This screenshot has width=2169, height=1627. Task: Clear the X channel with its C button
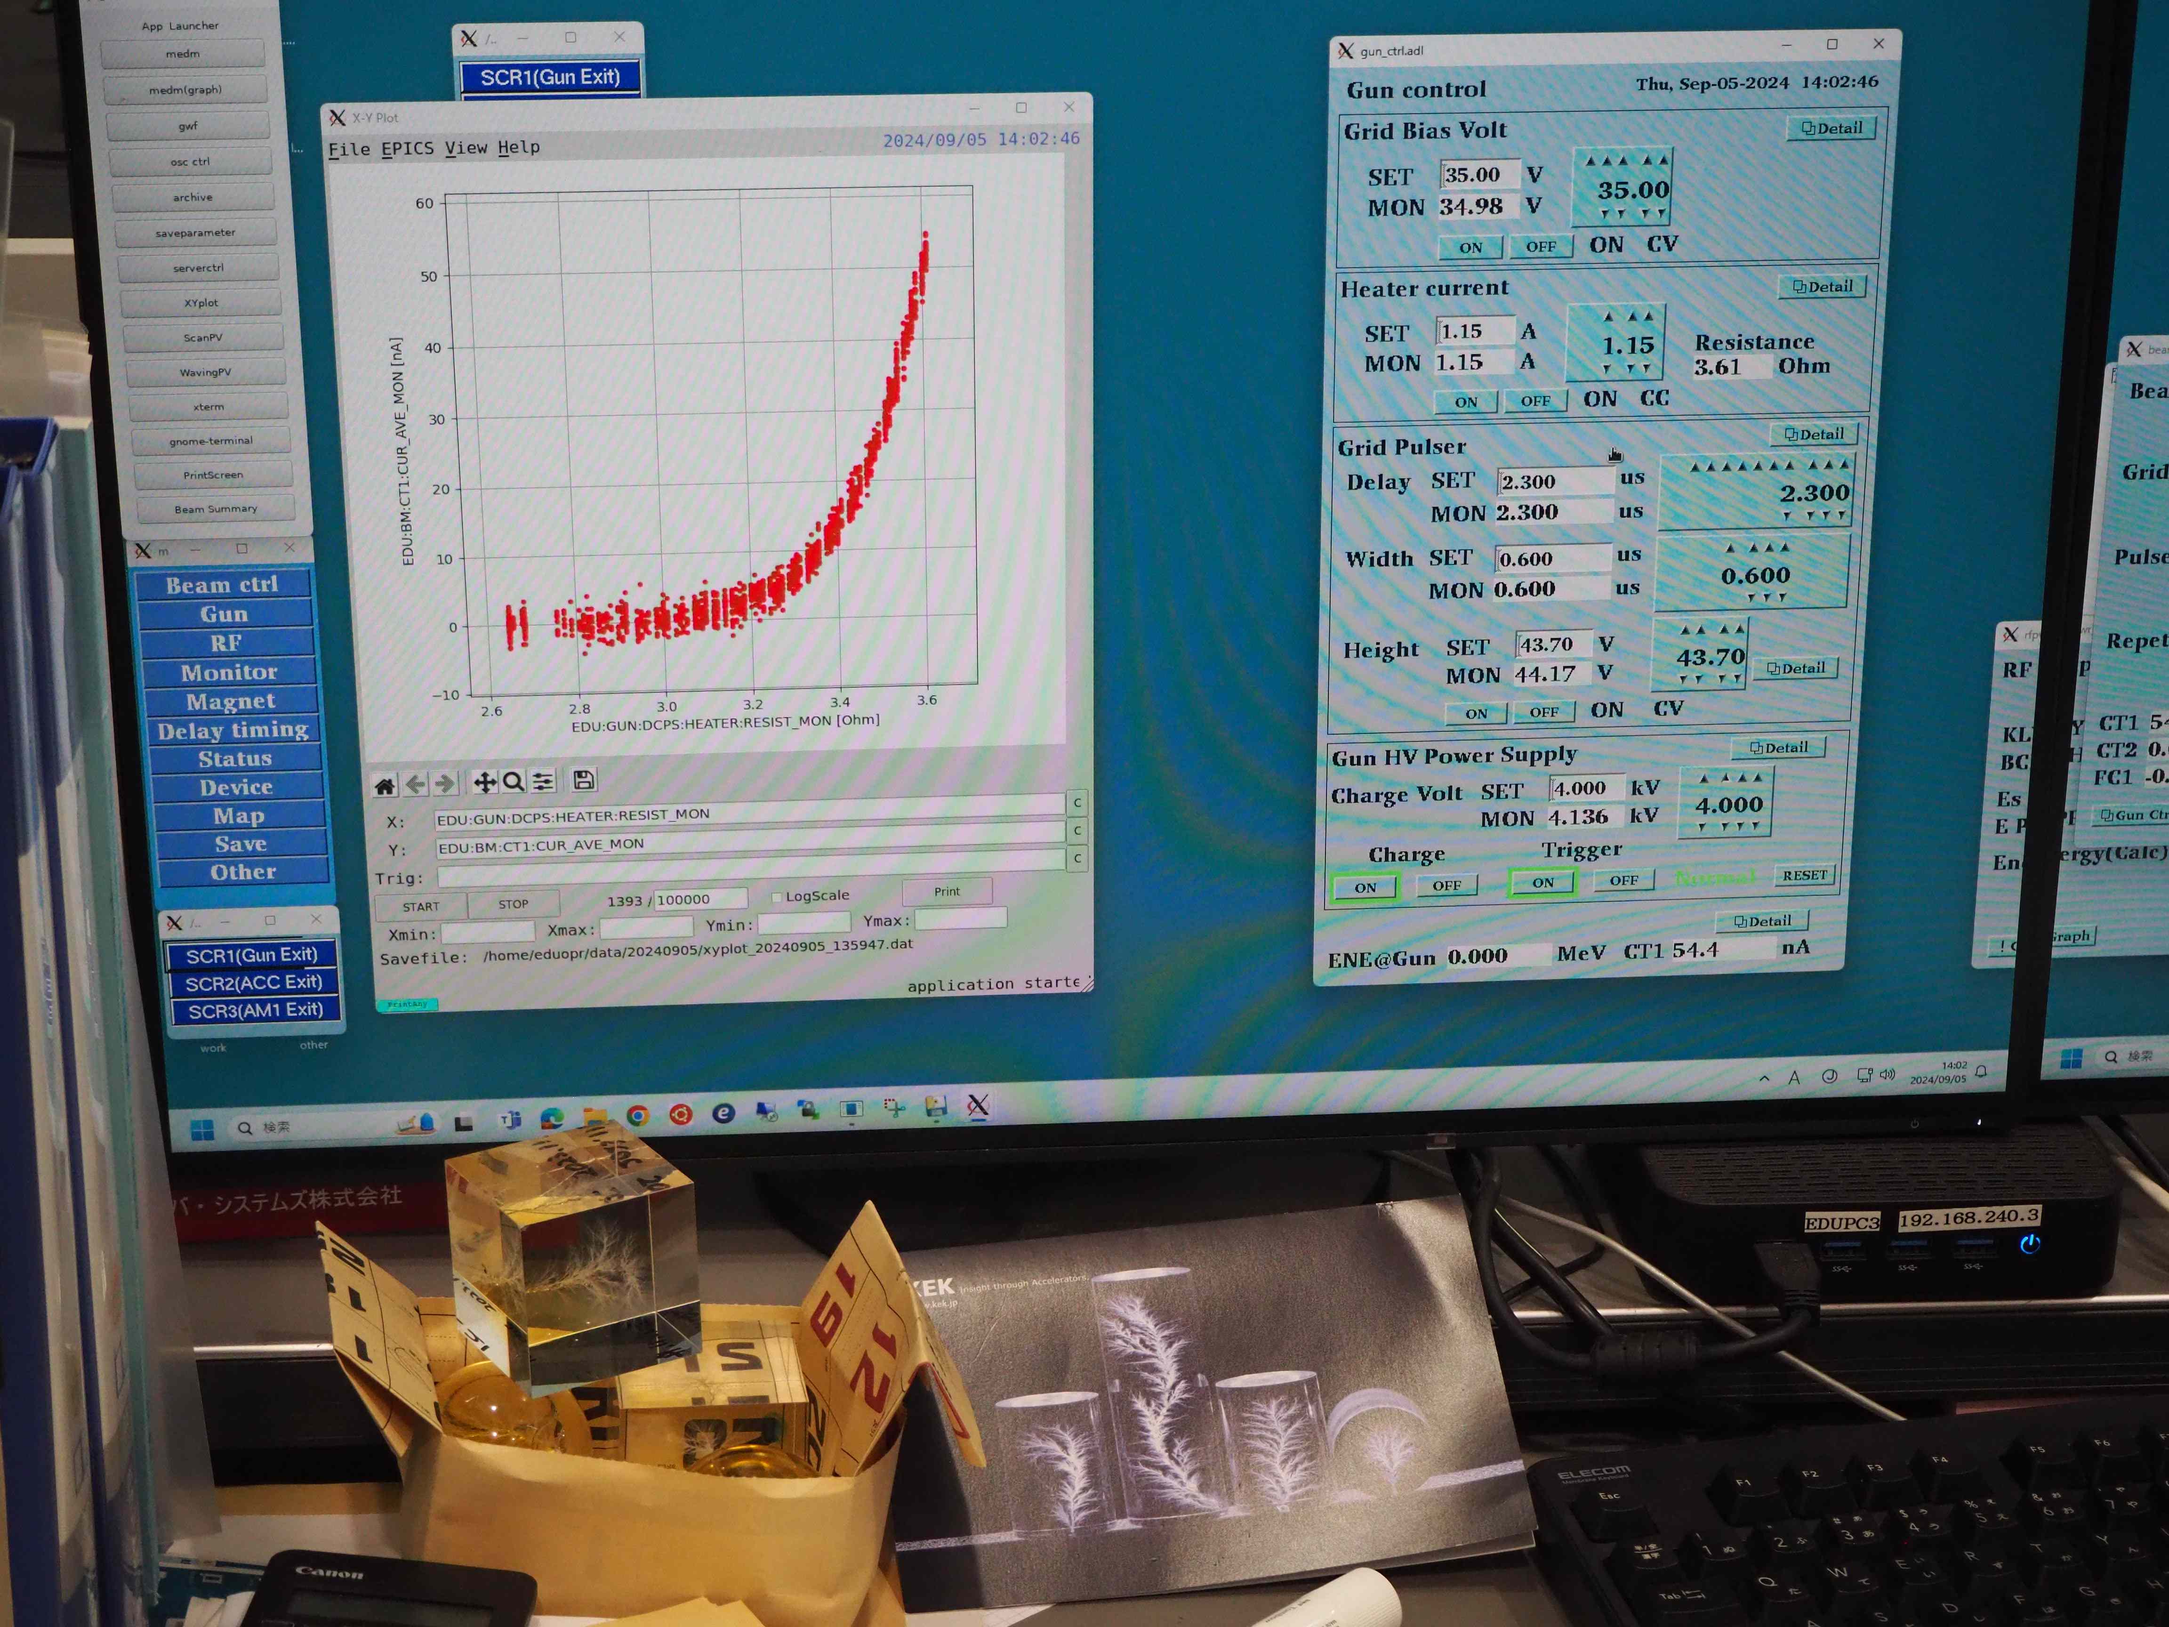(1076, 803)
